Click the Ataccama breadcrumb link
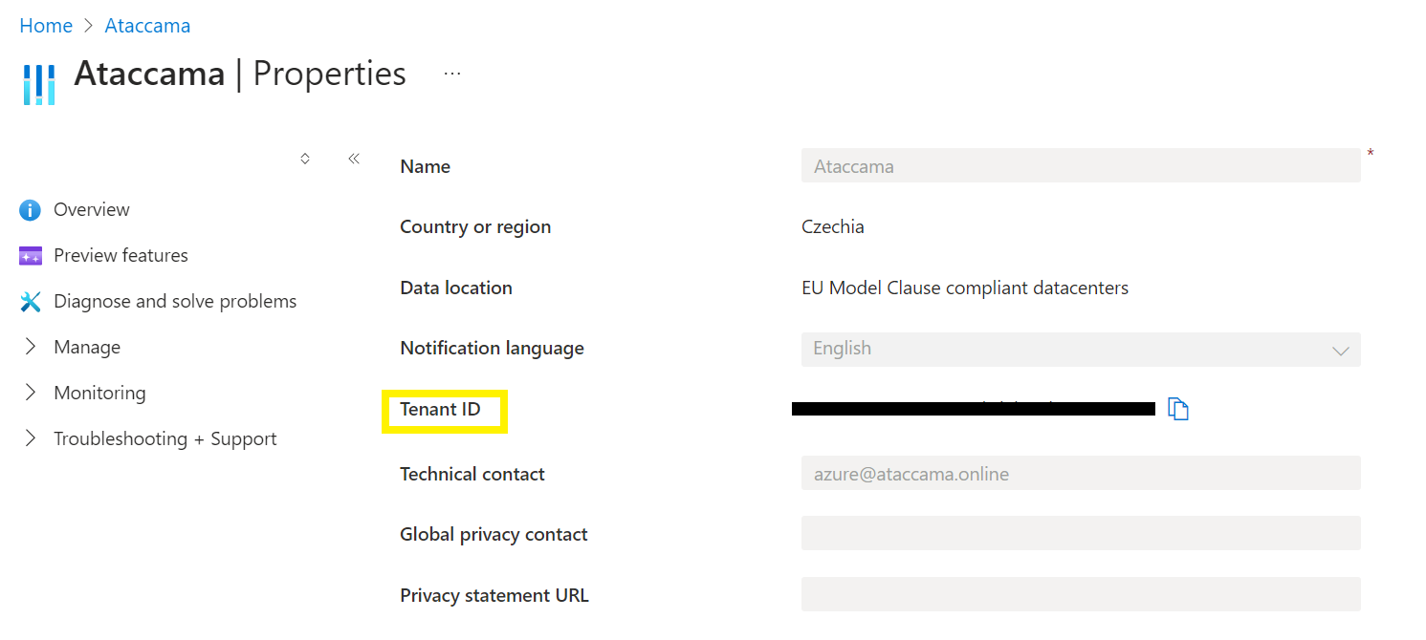This screenshot has width=1426, height=640. point(147,26)
